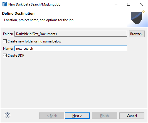Click the disabled Back button

pos(52,116)
